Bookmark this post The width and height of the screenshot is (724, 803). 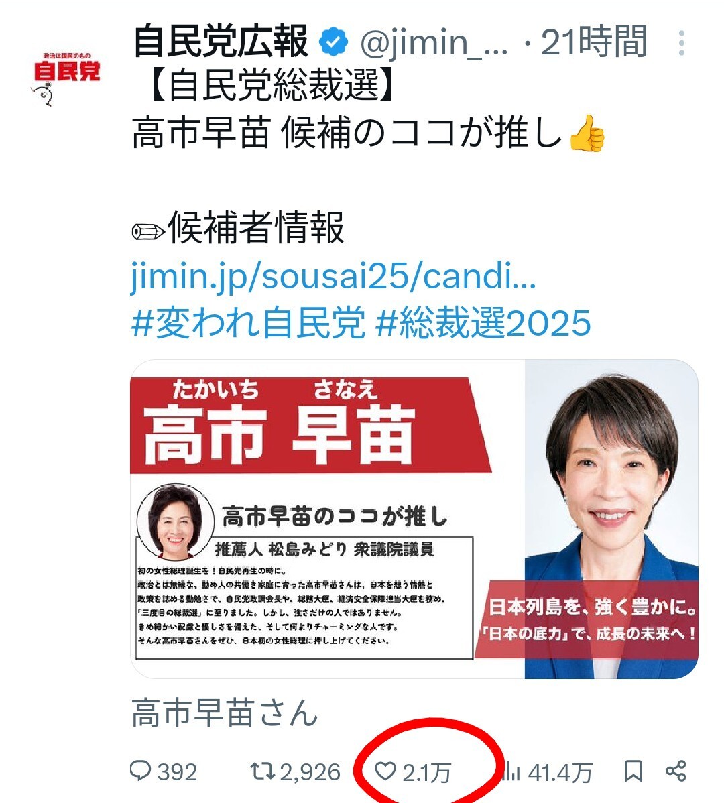click(633, 771)
